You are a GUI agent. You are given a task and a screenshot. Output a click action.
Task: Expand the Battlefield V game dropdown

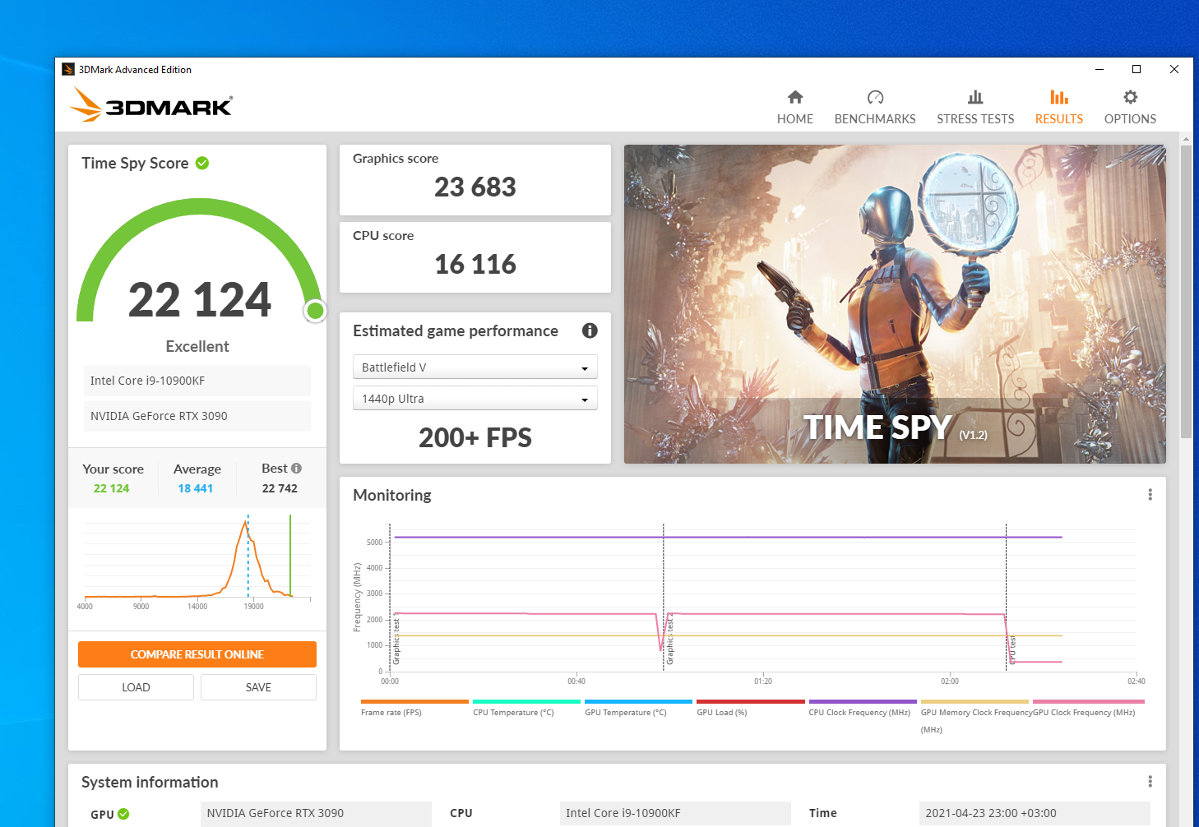tap(475, 367)
